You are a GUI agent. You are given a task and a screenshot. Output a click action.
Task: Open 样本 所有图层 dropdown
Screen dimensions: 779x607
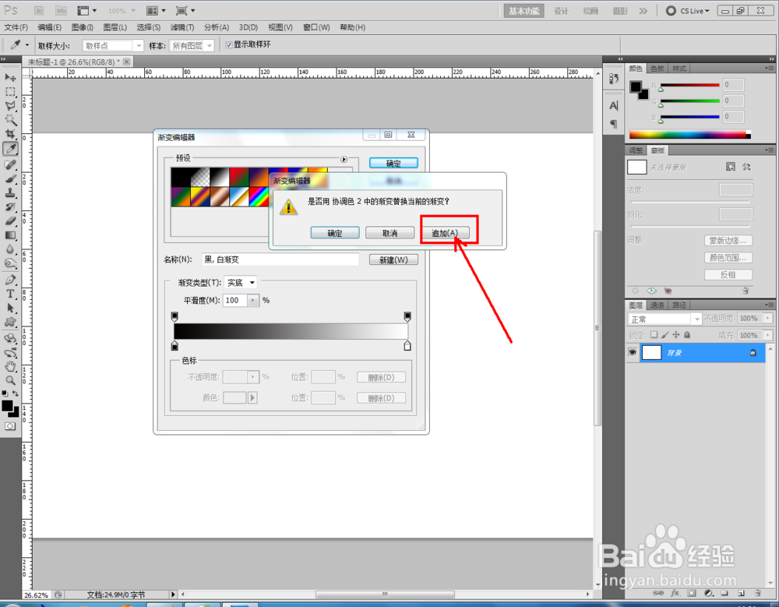[192, 46]
